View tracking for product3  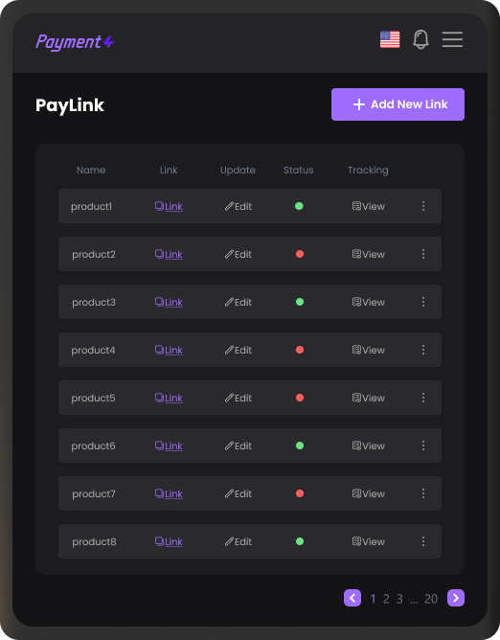point(368,302)
